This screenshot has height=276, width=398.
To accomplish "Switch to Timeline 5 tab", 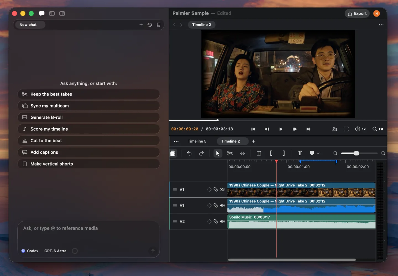I will tap(197, 141).
